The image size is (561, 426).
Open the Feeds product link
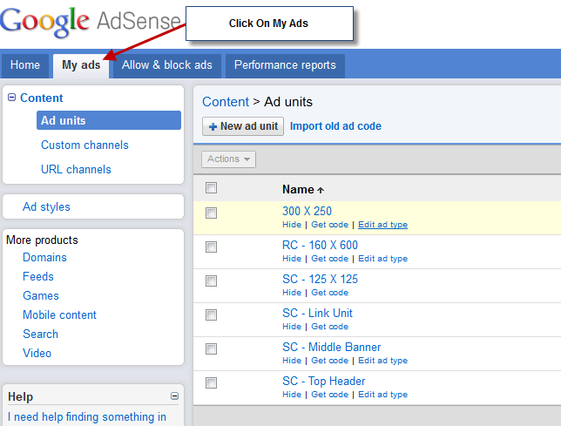pyautogui.click(x=38, y=276)
